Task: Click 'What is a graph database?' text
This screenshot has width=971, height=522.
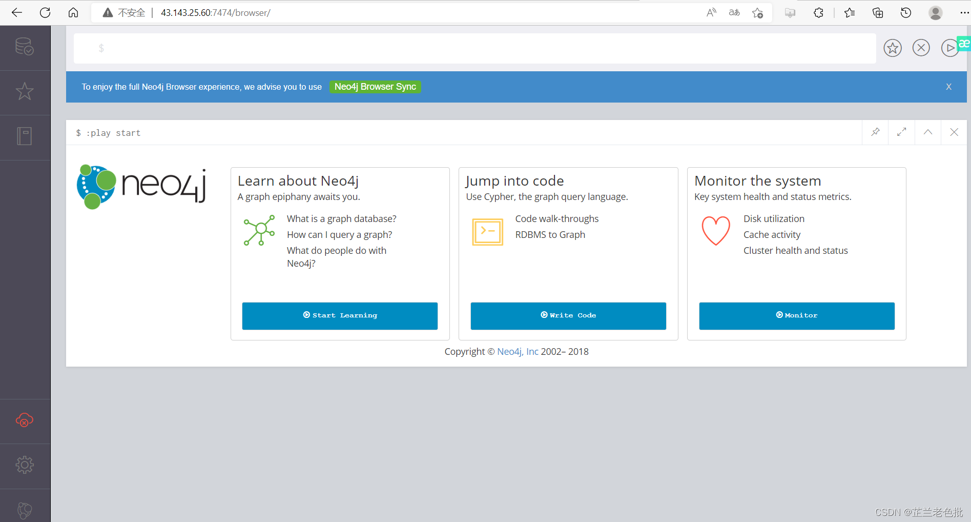Action: [x=342, y=219]
